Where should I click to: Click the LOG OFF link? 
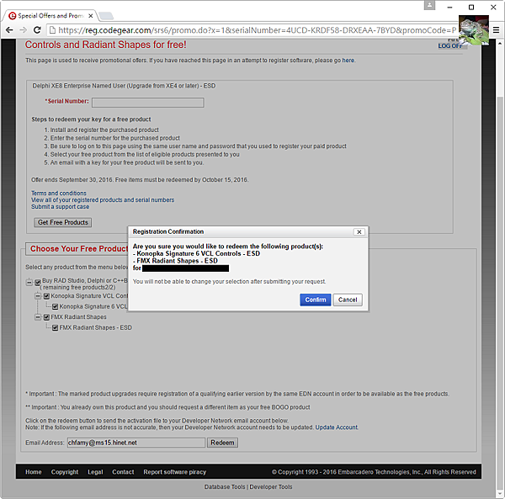450,46
